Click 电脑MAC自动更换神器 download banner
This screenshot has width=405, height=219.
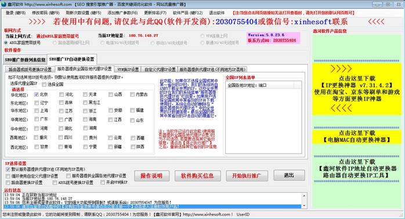point(357,137)
